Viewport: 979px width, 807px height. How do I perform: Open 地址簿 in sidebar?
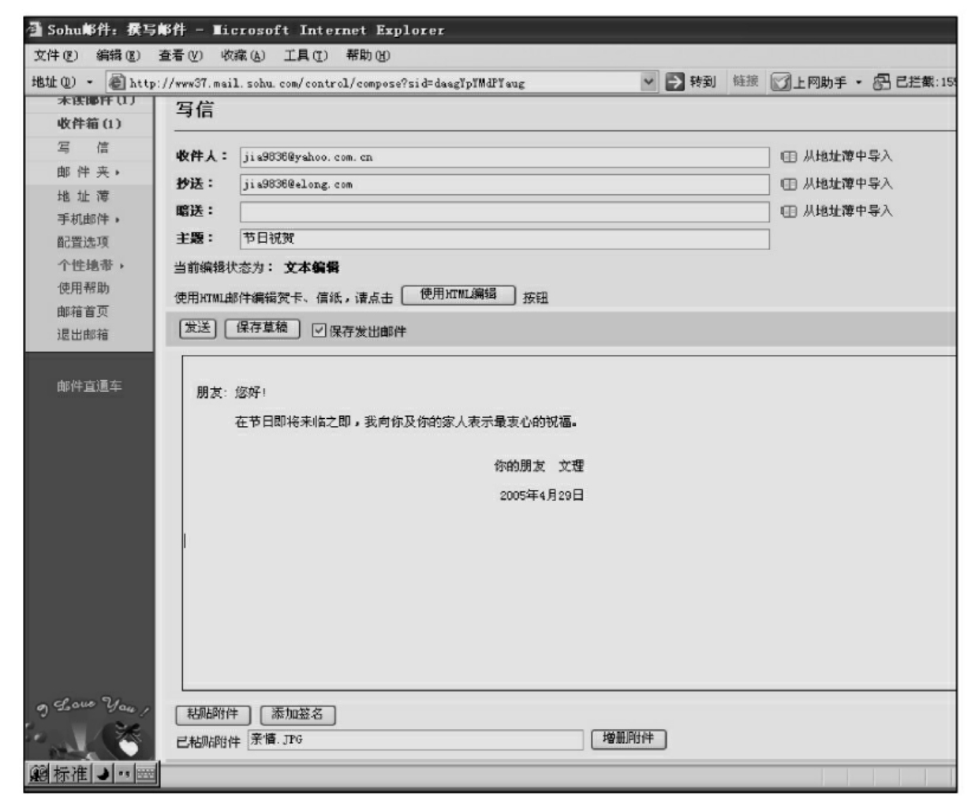tap(83, 196)
